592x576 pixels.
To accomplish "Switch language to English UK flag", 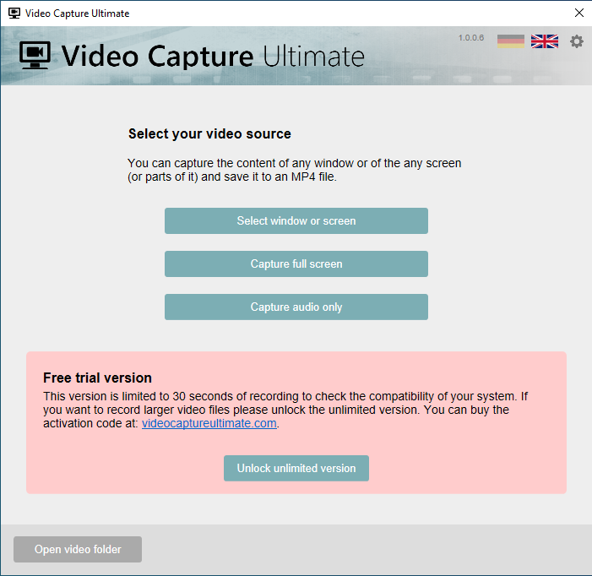I will 545,41.
